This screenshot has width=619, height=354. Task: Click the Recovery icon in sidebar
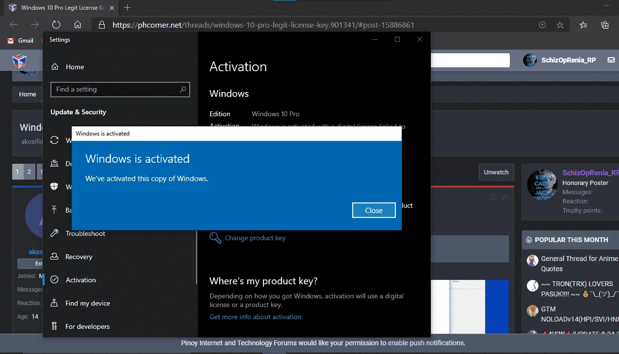coord(55,257)
